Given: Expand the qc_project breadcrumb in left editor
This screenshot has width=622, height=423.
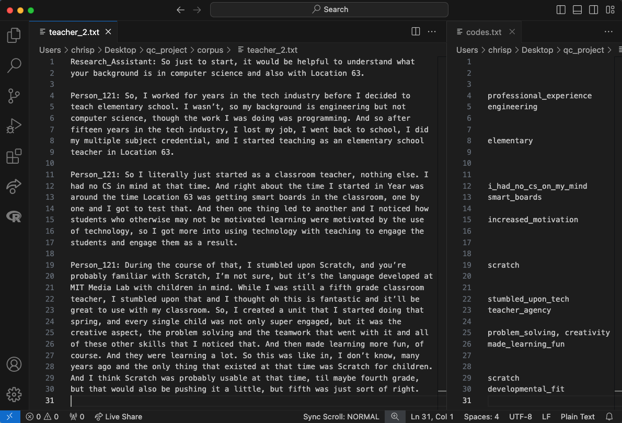Looking at the screenshot, I should pos(166,50).
